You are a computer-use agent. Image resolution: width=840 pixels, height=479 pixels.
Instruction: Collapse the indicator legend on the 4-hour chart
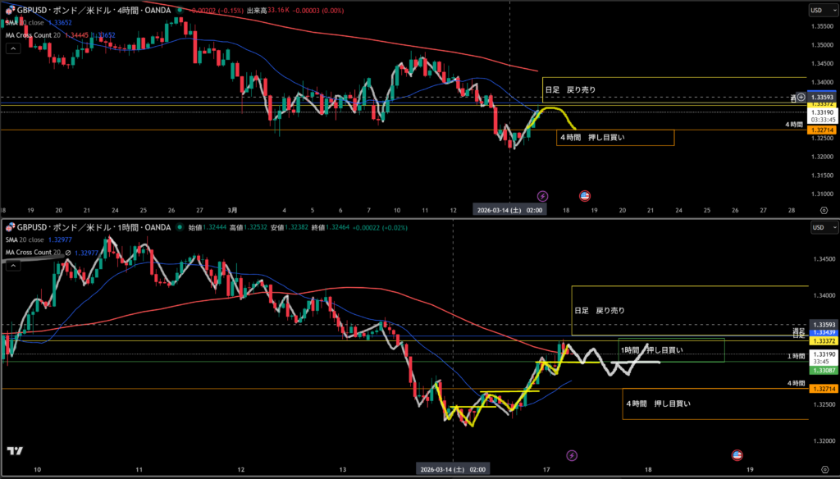(13, 48)
